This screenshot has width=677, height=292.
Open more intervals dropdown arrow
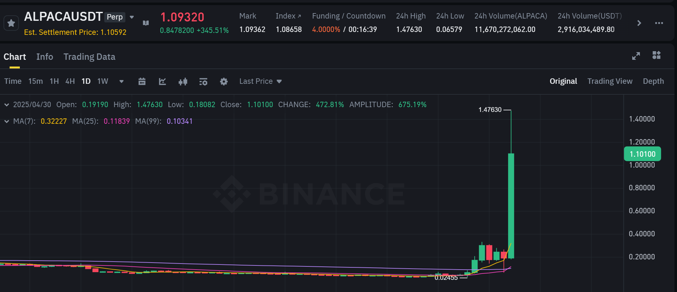click(122, 82)
